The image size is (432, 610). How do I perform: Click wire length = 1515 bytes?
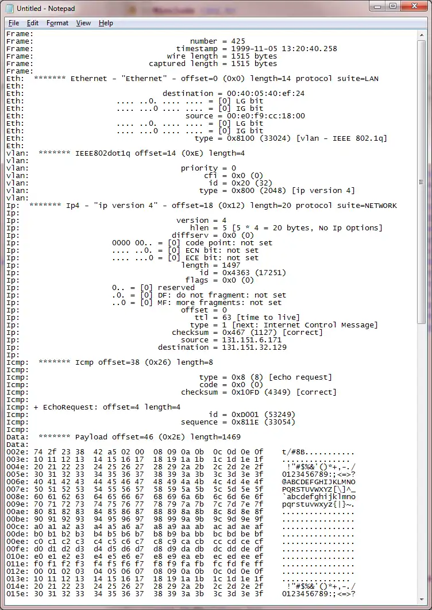click(x=222, y=56)
